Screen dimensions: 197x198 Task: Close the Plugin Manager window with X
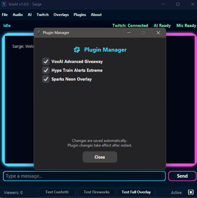[158, 33]
